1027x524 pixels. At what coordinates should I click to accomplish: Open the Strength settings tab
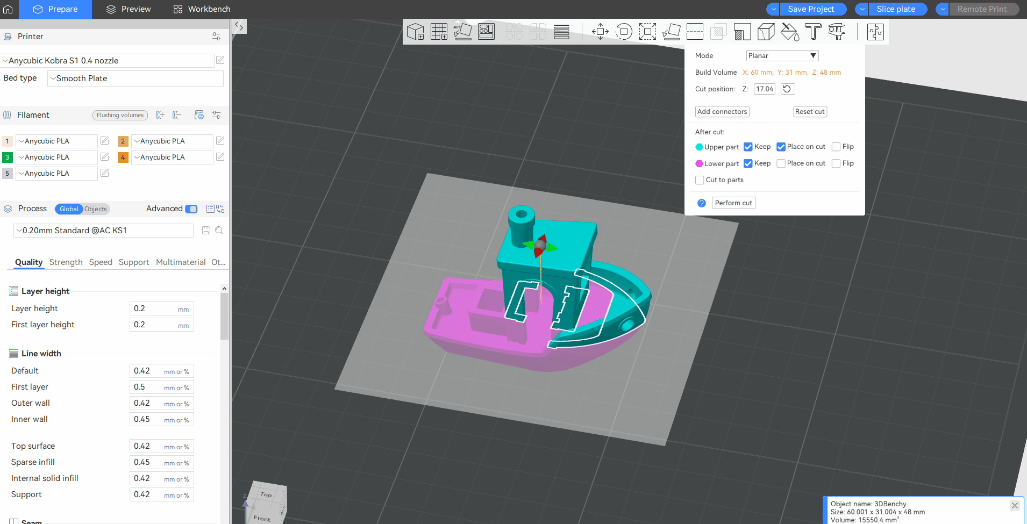[66, 262]
